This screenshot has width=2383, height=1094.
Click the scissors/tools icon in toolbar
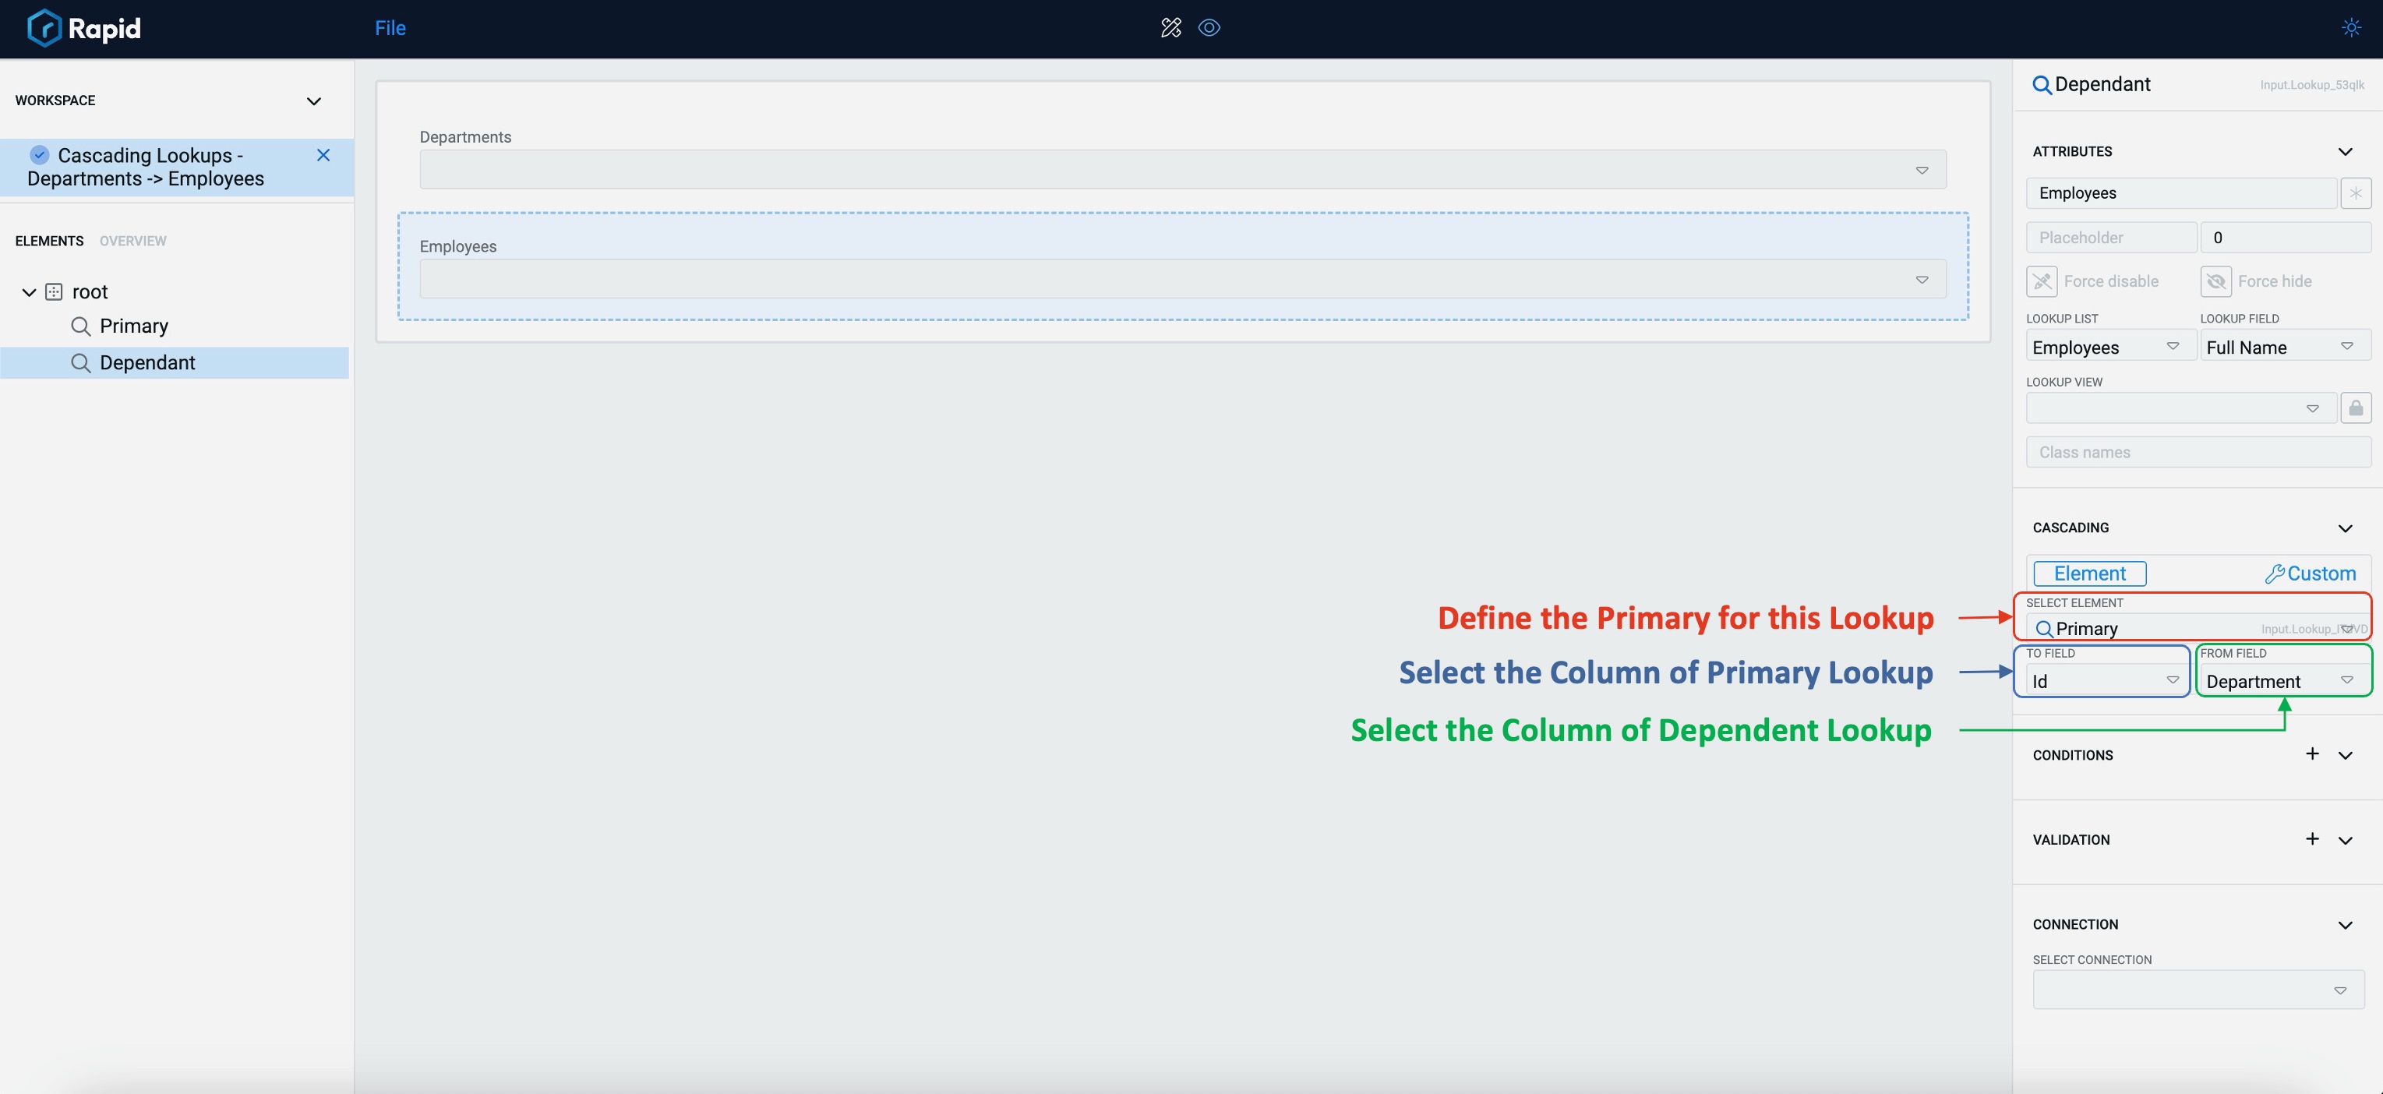coord(1170,27)
